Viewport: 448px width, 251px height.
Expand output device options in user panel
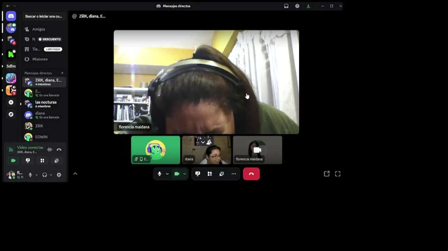pos(51,175)
